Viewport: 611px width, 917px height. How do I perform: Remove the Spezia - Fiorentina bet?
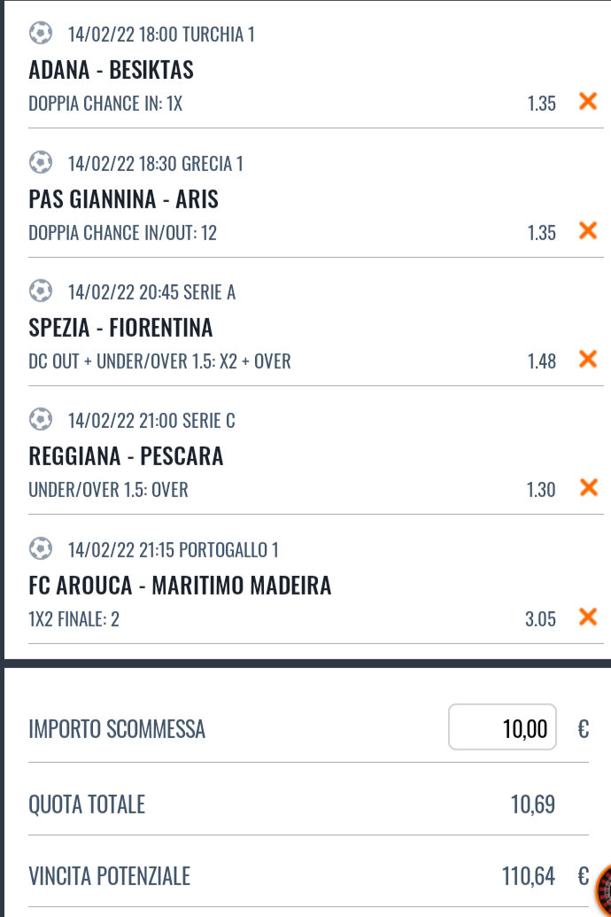pyautogui.click(x=587, y=360)
